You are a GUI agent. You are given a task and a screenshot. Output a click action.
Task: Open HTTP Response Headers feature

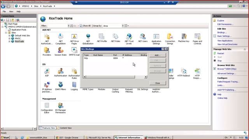(197, 73)
